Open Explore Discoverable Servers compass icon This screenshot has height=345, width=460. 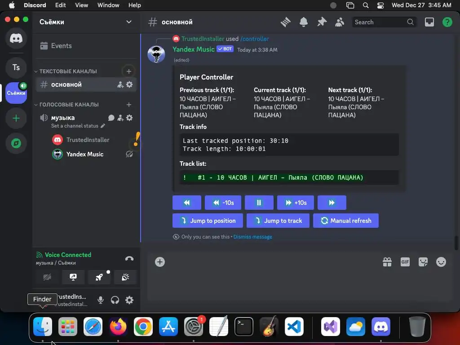coord(16,143)
